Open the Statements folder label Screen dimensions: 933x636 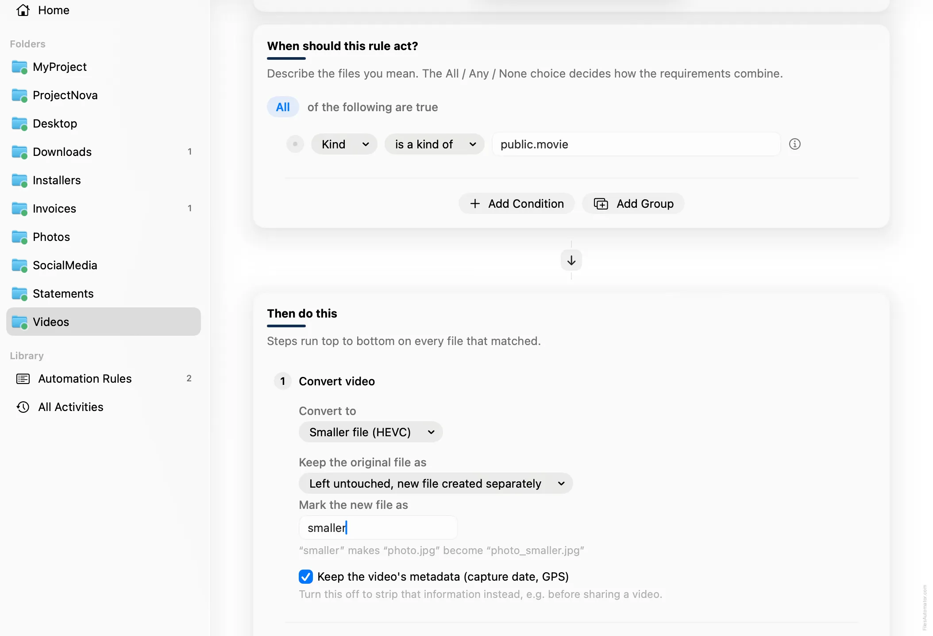63,294
